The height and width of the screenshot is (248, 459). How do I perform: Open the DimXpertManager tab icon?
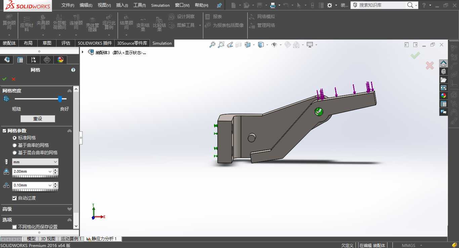tap(47, 60)
